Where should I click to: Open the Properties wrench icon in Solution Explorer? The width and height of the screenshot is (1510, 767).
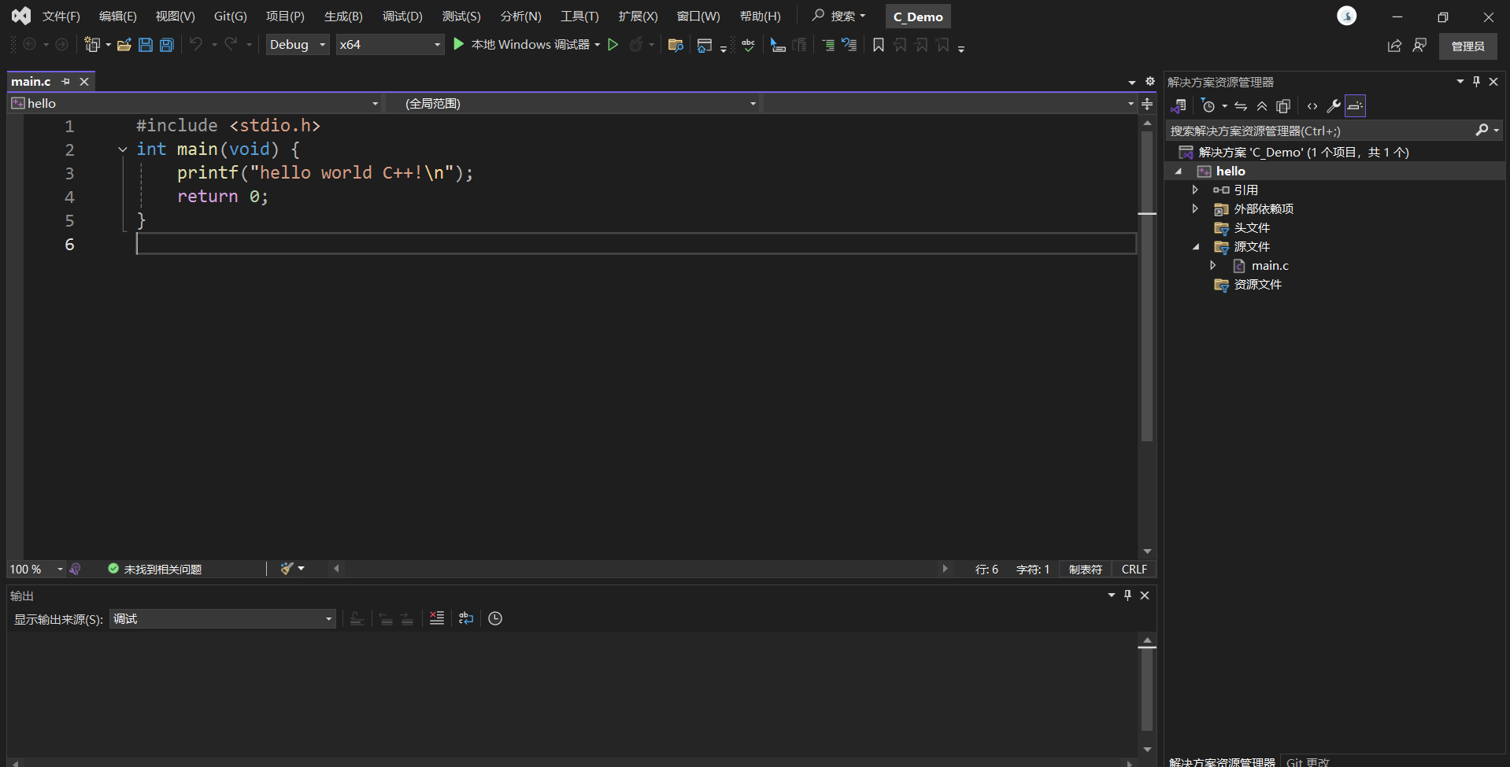[x=1333, y=106]
